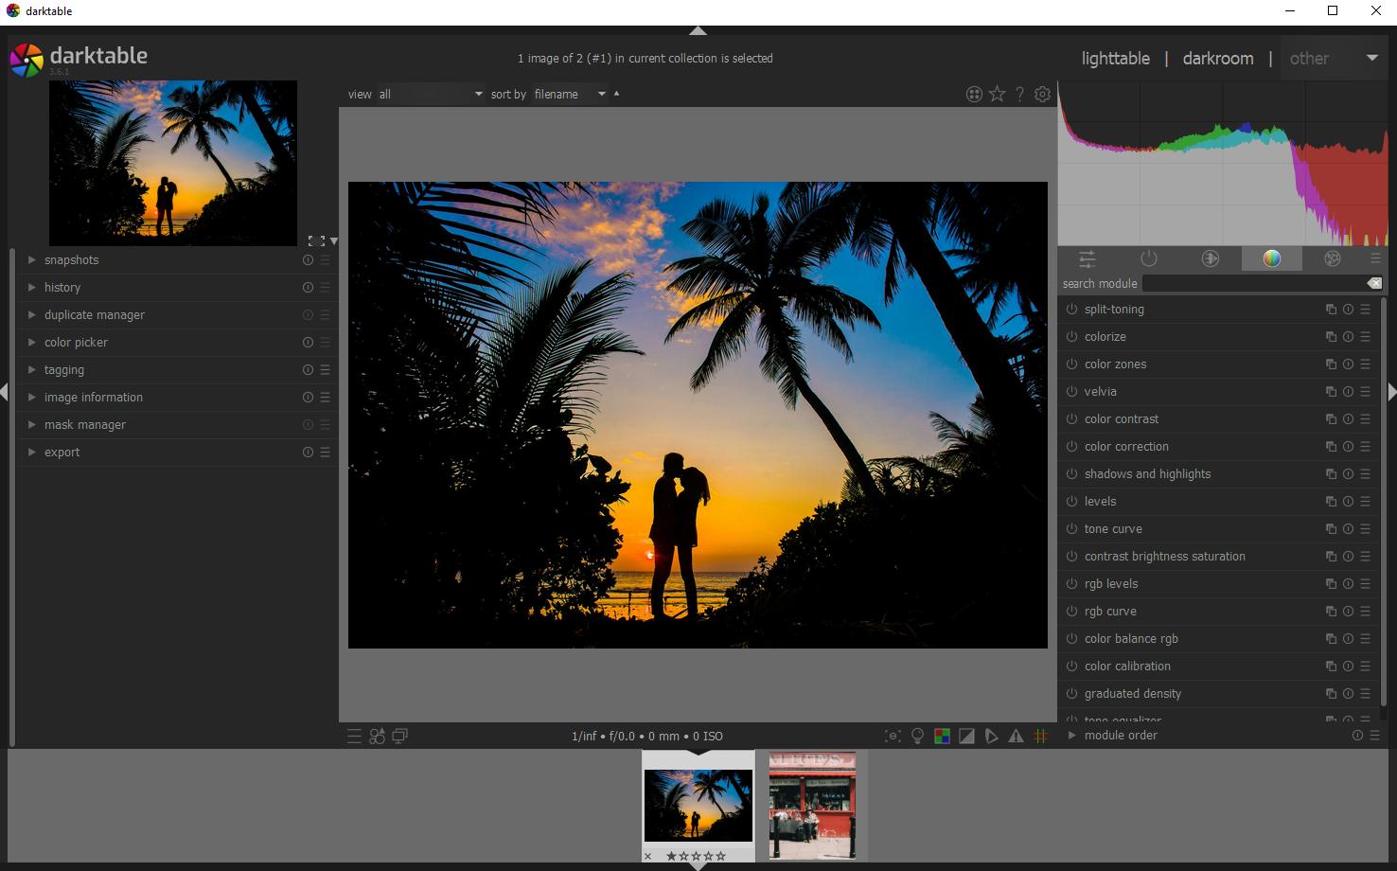Show only active modules in the module list

coord(1149,258)
